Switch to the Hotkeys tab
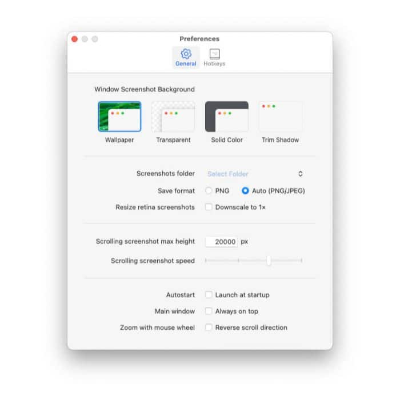The height and width of the screenshot is (400, 400). [214, 58]
